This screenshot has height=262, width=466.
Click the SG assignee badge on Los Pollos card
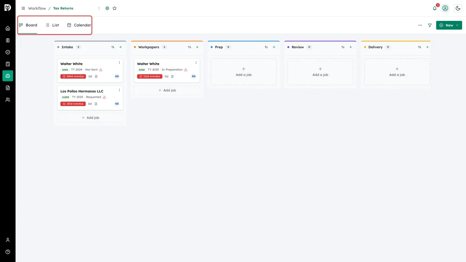(117, 104)
